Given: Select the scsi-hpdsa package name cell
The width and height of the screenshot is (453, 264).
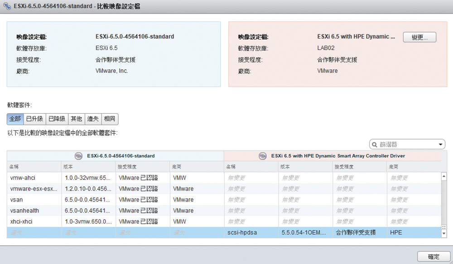Looking at the screenshot, I should point(251,233).
